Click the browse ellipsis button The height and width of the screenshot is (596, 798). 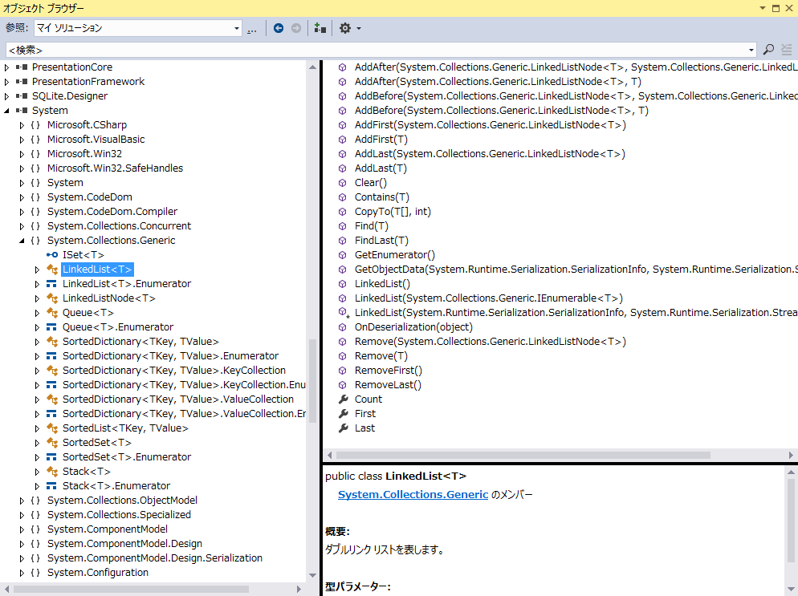pos(252,30)
